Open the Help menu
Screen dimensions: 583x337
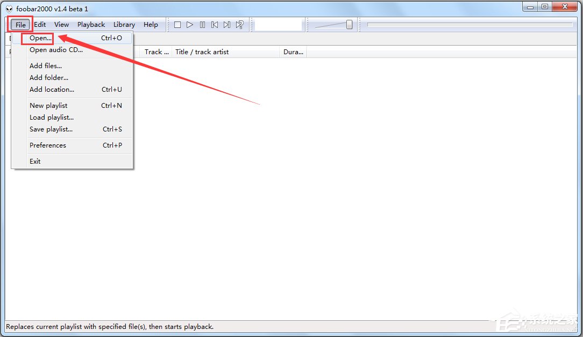click(x=151, y=24)
